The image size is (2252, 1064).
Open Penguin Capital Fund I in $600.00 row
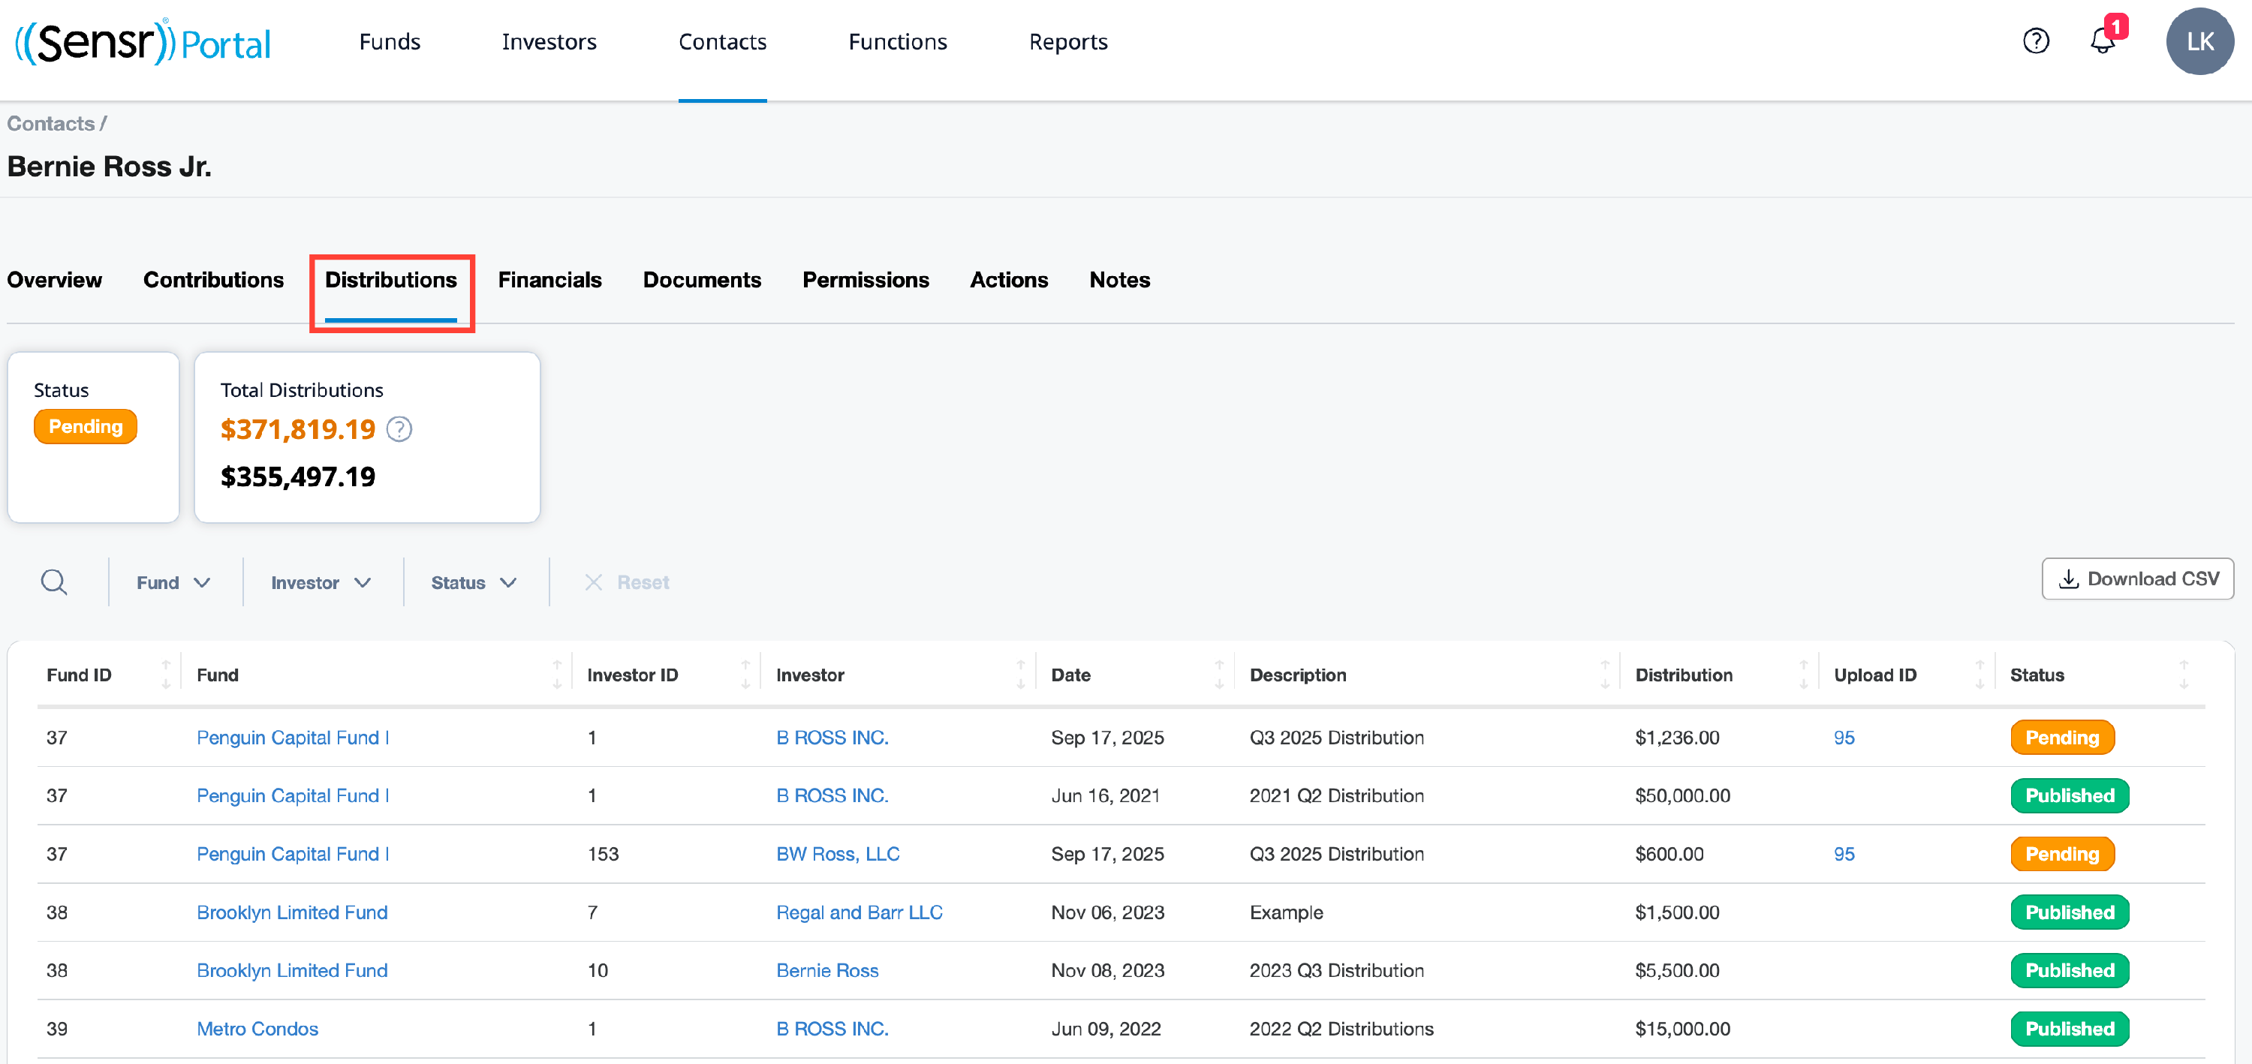pyautogui.click(x=293, y=855)
